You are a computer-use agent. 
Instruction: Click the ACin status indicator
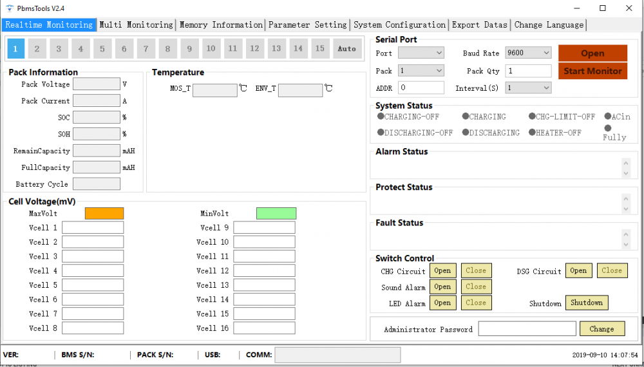(x=617, y=117)
